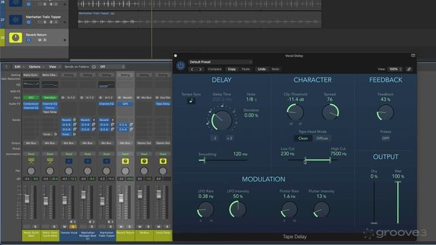Viewport: 436px width, 245px height.
Task: Open ES2 instrument slot on Nasty Synth Bass
Action: coord(31,97)
